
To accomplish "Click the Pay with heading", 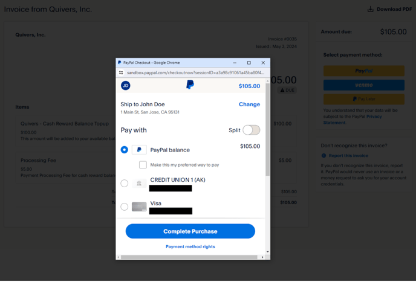I will [x=134, y=130].
